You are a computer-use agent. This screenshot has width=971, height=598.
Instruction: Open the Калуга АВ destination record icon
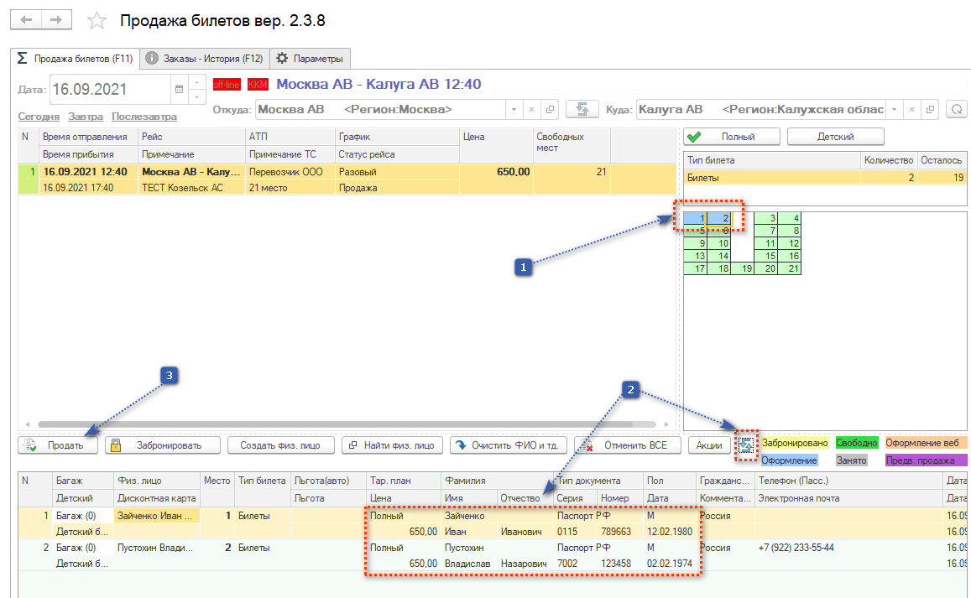coord(930,109)
